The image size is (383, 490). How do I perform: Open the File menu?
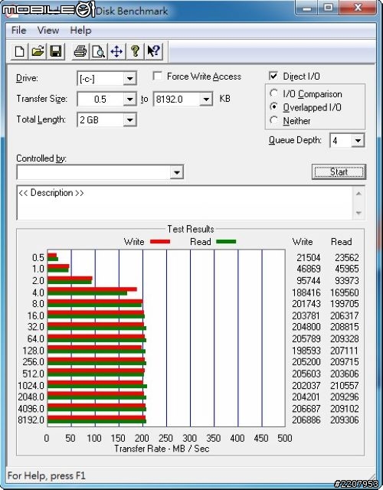click(18, 31)
